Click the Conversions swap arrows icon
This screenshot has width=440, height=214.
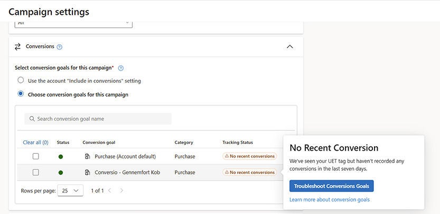pyautogui.click(x=17, y=46)
